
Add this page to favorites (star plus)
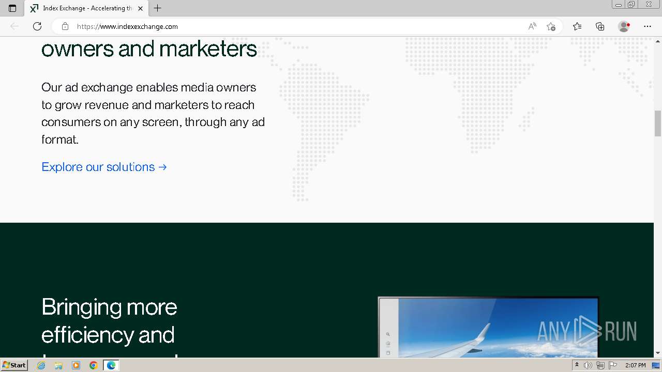pos(551,26)
